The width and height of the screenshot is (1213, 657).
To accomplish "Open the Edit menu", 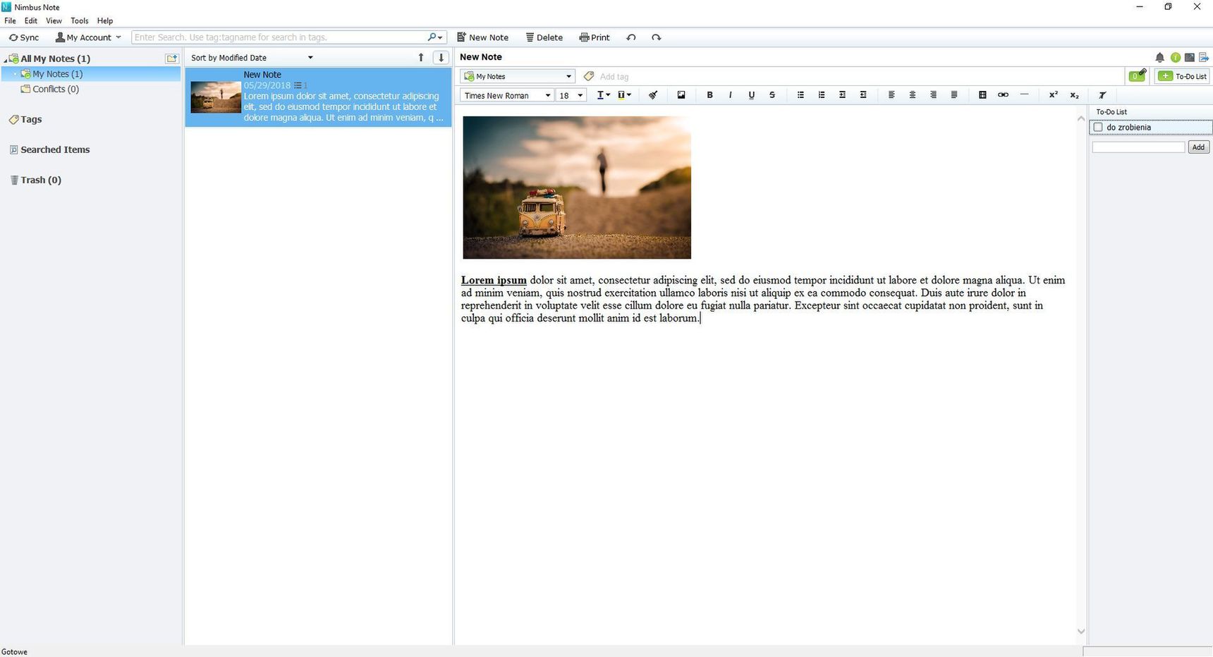I will (x=31, y=20).
